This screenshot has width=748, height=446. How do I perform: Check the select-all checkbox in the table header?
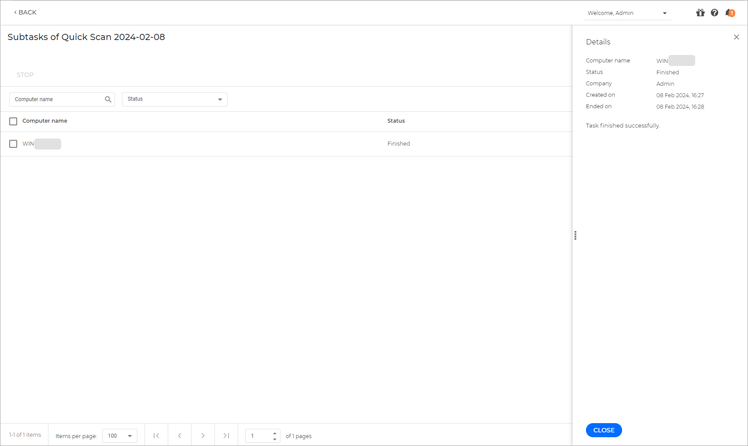click(13, 121)
